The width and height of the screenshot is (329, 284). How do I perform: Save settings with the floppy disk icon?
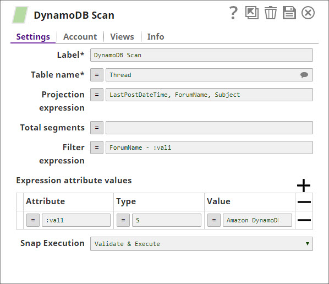289,13
